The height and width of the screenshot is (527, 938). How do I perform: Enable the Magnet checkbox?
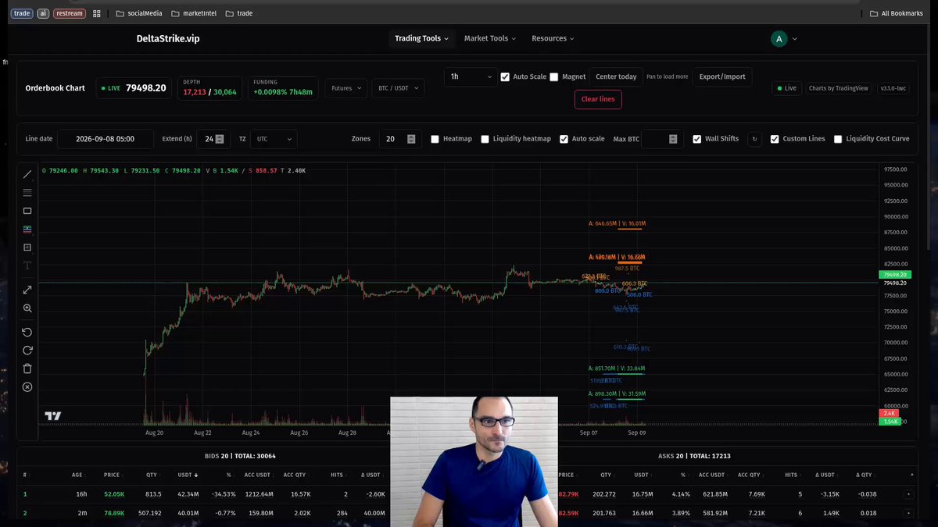554,77
